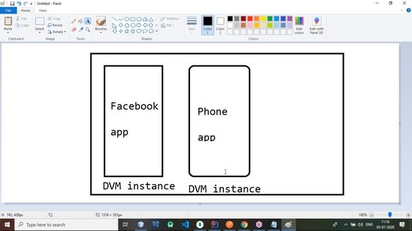The image size is (412, 231).
Task: Open the notification center icon
Action: 402,225
